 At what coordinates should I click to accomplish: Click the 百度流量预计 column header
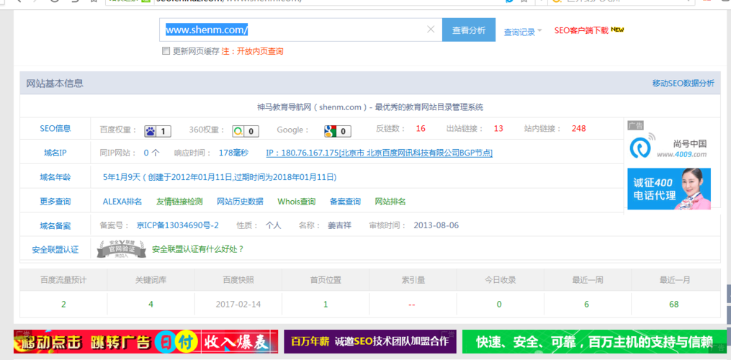pos(63,280)
